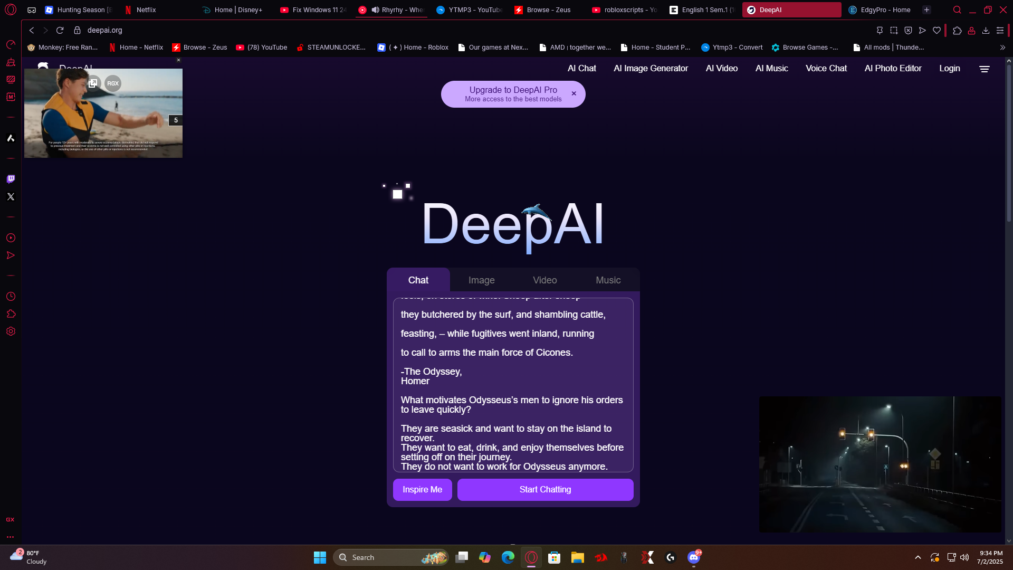Open the AI Photo Editor link
This screenshot has width=1013, height=570.
(x=893, y=69)
